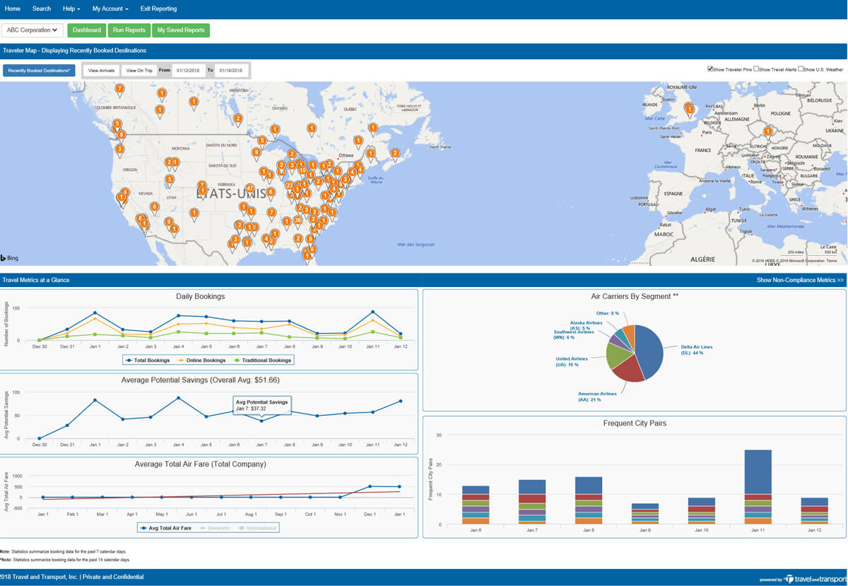Click the View On Trip button
This screenshot has width=848, height=586.
(x=139, y=71)
